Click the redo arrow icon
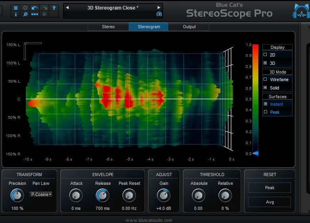Screen dimensions: 310x223 click(44, 8)
